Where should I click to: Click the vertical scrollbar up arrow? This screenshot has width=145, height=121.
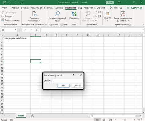[143, 35]
